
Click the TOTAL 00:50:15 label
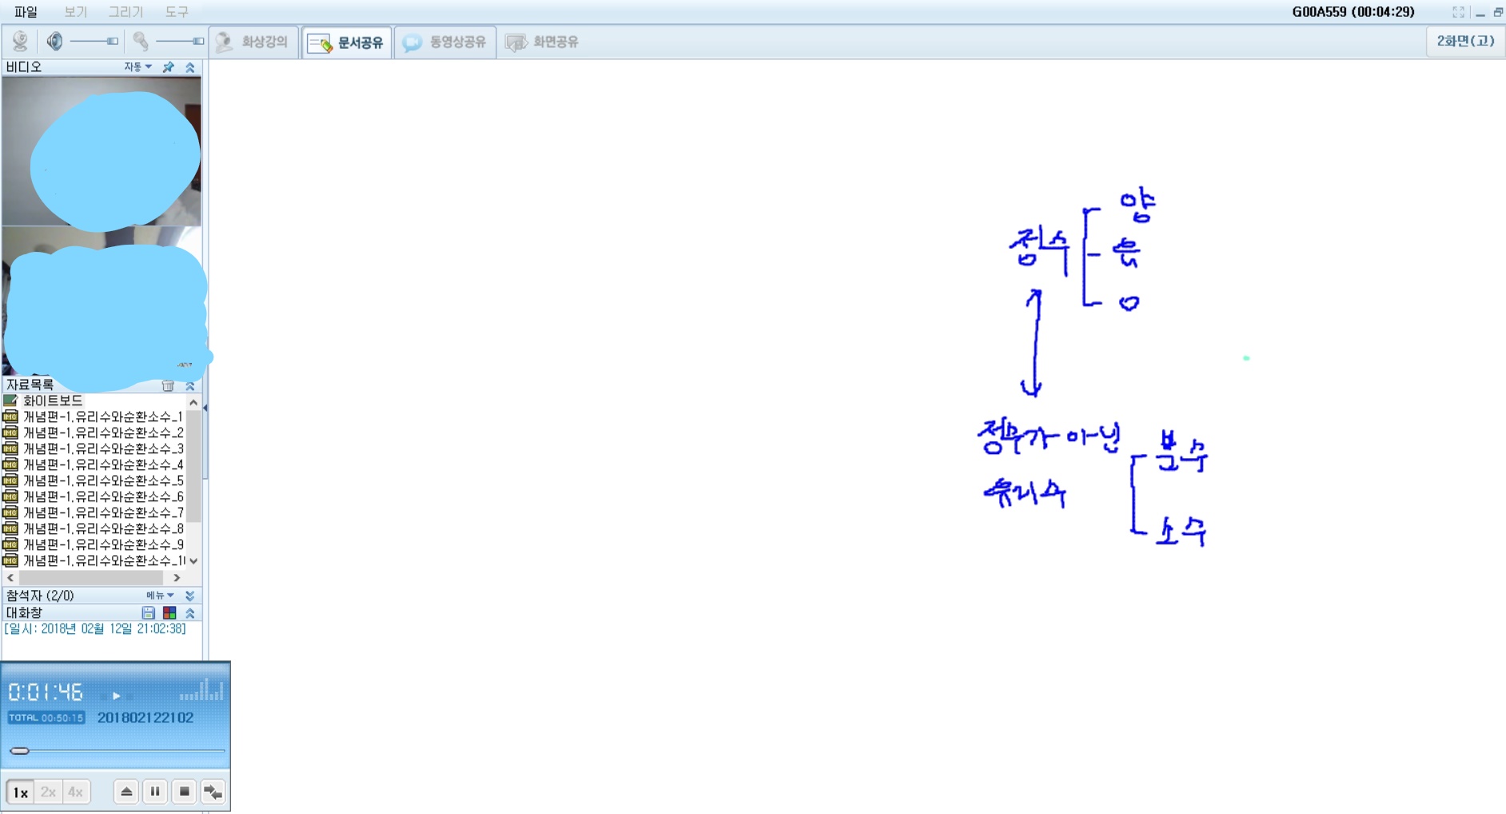click(x=46, y=718)
